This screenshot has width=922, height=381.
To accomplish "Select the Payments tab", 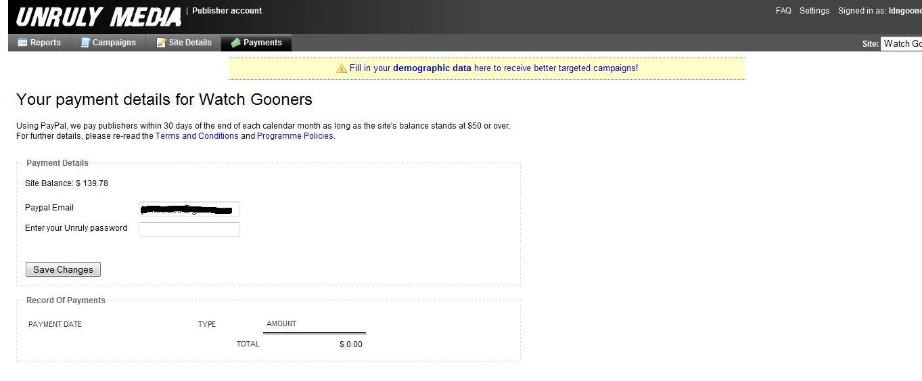I will 256,43.
